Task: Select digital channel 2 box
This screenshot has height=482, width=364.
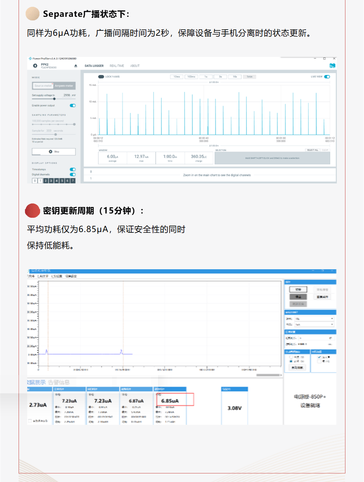Action: point(46,181)
